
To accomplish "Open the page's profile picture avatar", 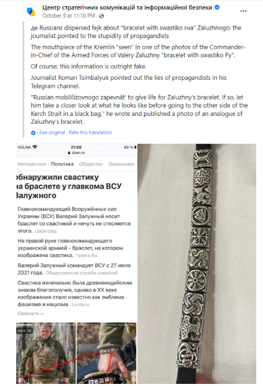I will point(31,11).
